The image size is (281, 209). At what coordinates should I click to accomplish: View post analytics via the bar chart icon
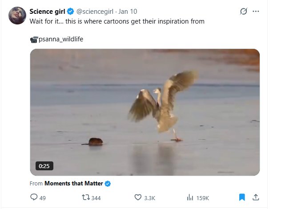click(x=190, y=197)
